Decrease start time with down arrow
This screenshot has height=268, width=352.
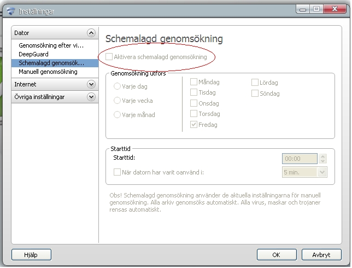(x=323, y=161)
